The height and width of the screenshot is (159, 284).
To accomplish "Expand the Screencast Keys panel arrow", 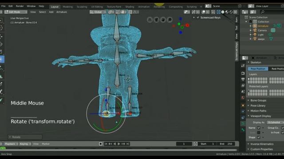I will pos(194,18).
